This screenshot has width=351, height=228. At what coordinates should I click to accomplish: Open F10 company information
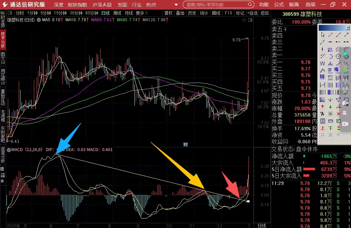click(228, 13)
